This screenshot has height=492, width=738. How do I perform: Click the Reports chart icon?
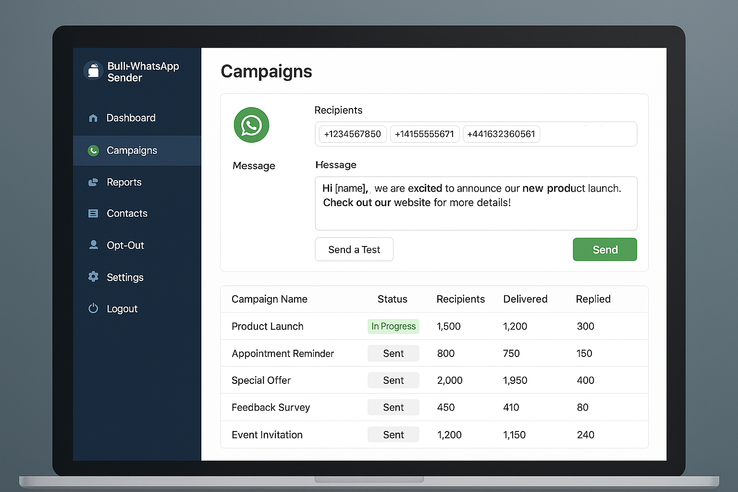coord(93,182)
